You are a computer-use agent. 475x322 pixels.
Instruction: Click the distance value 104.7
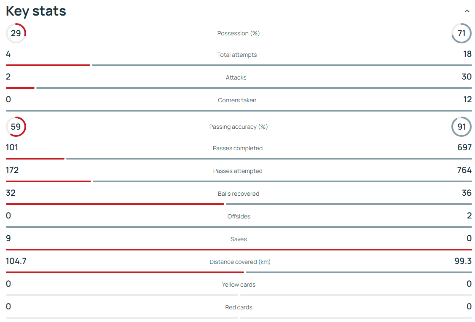(x=16, y=261)
